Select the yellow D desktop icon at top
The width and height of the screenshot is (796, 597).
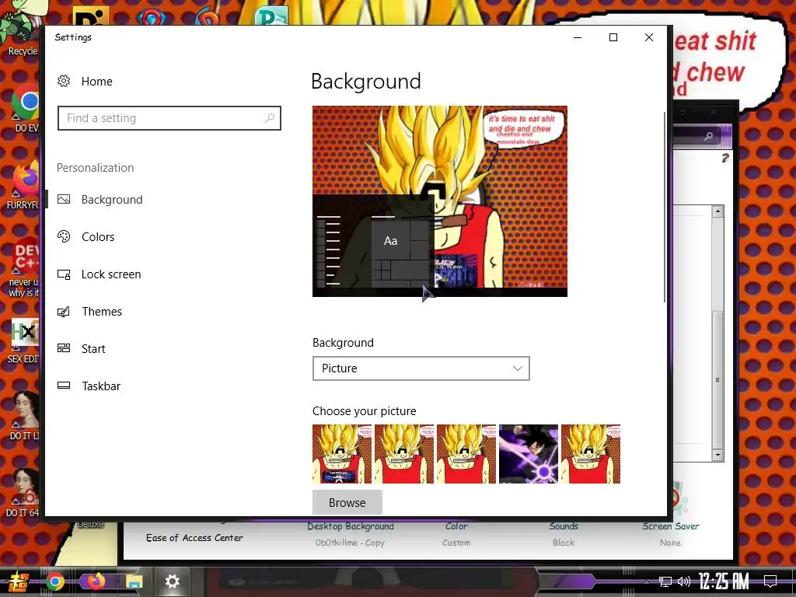[91, 16]
